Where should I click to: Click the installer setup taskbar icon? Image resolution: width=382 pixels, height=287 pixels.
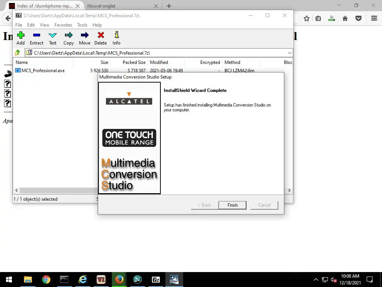pyautogui.click(x=174, y=280)
